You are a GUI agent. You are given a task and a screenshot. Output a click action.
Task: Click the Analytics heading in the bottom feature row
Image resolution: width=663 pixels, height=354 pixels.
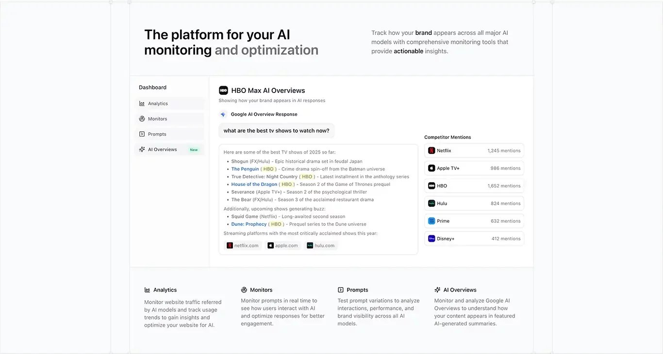tap(165, 290)
